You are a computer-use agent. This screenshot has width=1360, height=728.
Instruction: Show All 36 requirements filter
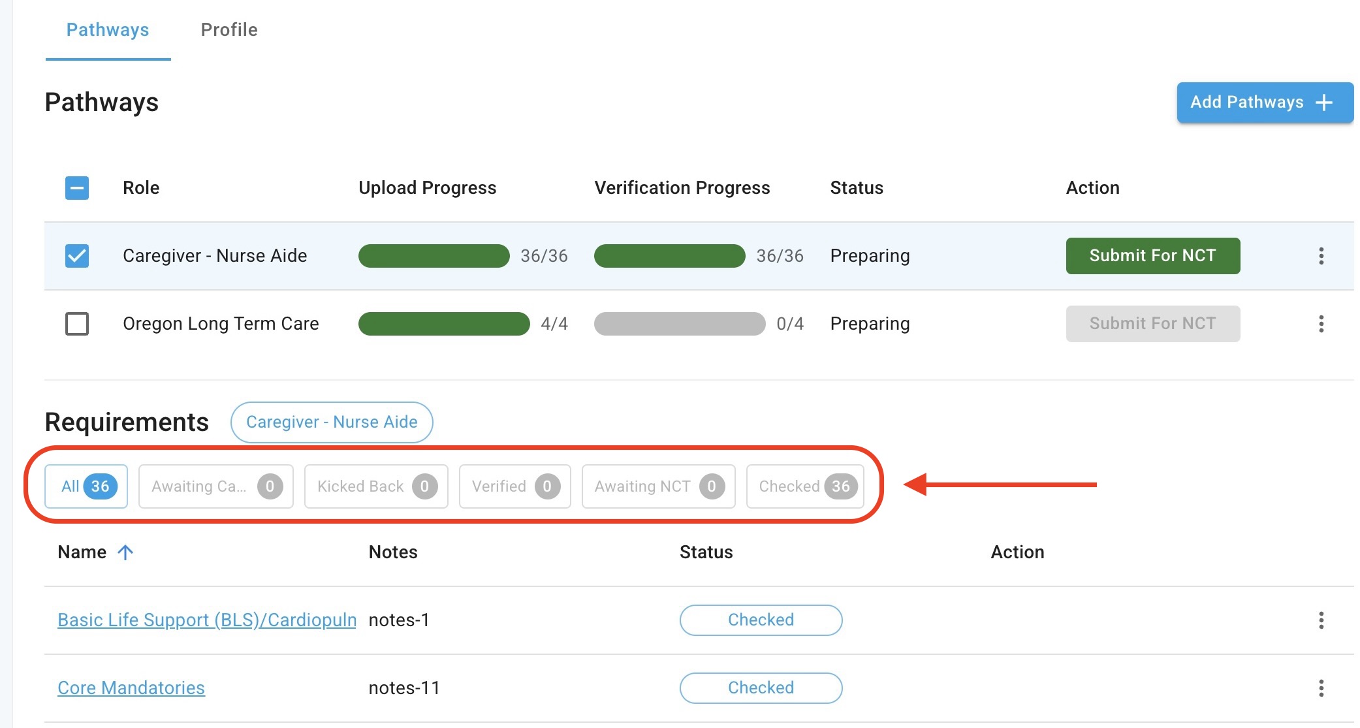click(86, 486)
